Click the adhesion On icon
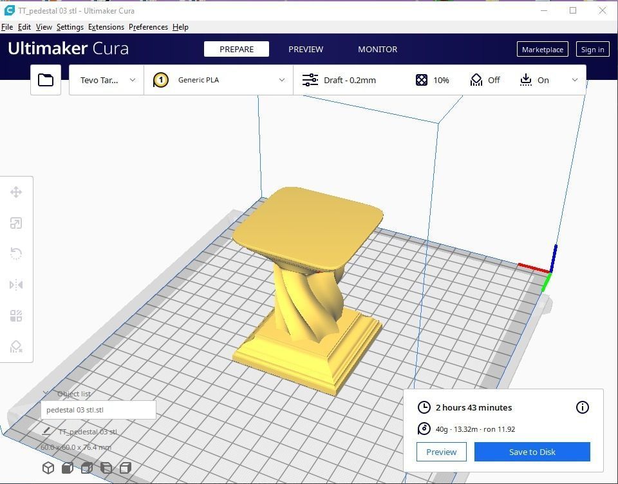 tap(525, 80)
